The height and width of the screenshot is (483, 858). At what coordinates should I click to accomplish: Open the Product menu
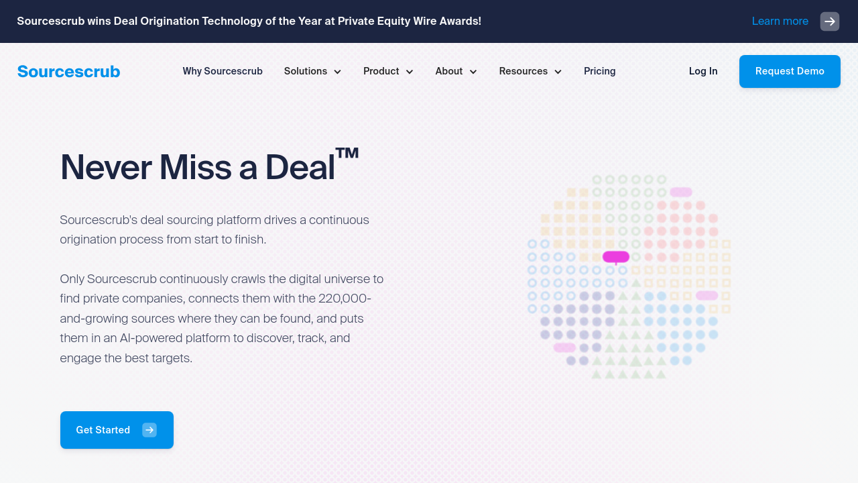pyautogui.click(x=381, y=71)
